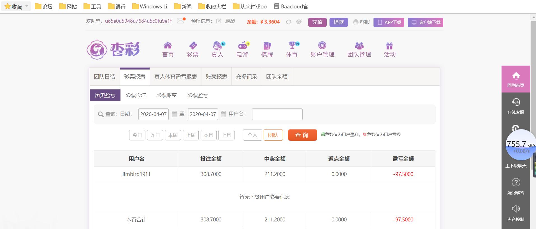536x229 pixels.
Task: Select the 团队 team filter option
Action: (273, 135)
